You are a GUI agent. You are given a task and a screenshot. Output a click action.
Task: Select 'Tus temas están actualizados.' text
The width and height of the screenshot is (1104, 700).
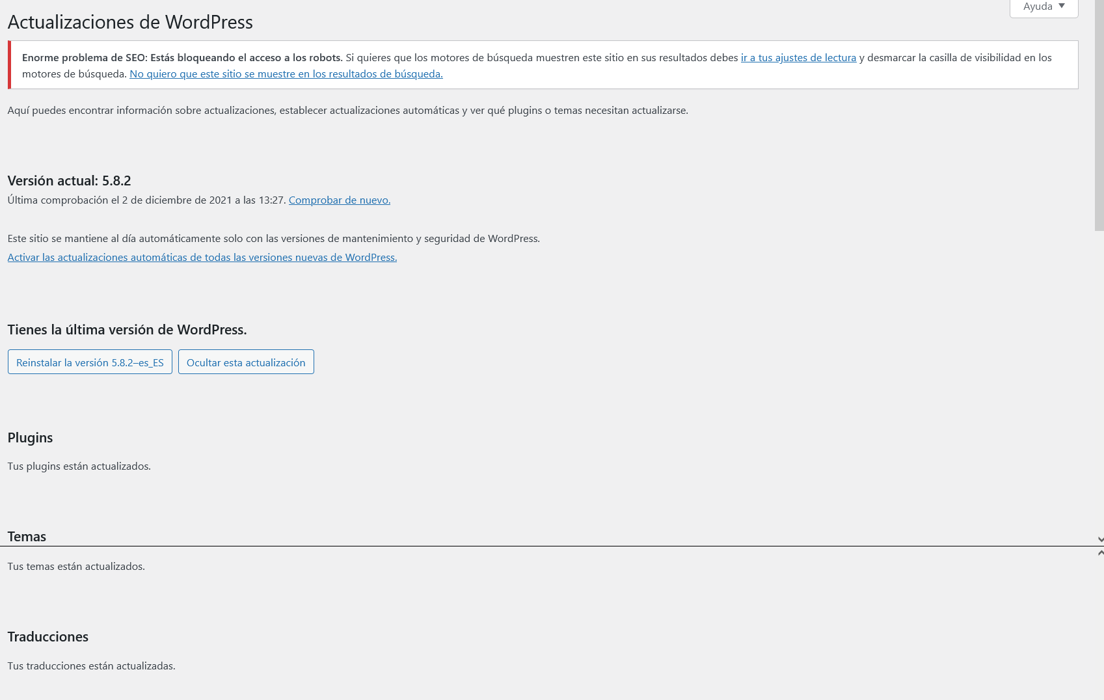[x=76, y=567]
